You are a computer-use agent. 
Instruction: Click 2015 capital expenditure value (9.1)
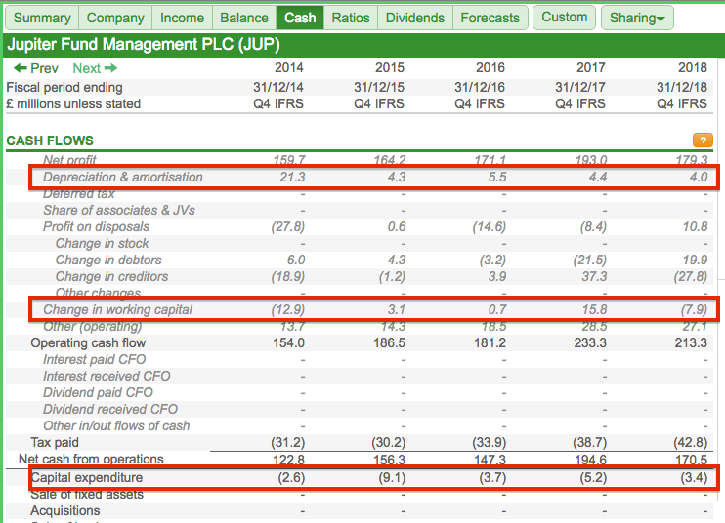(x=392, y=478)
